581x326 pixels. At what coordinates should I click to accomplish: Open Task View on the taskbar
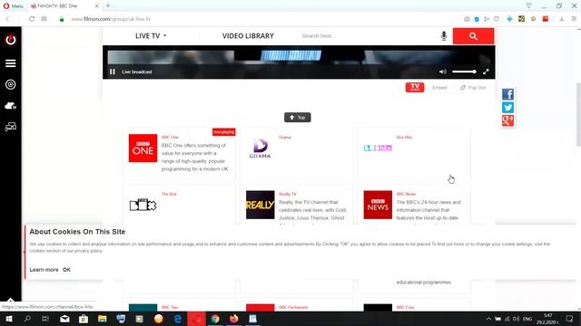click(x=45, y=319)
